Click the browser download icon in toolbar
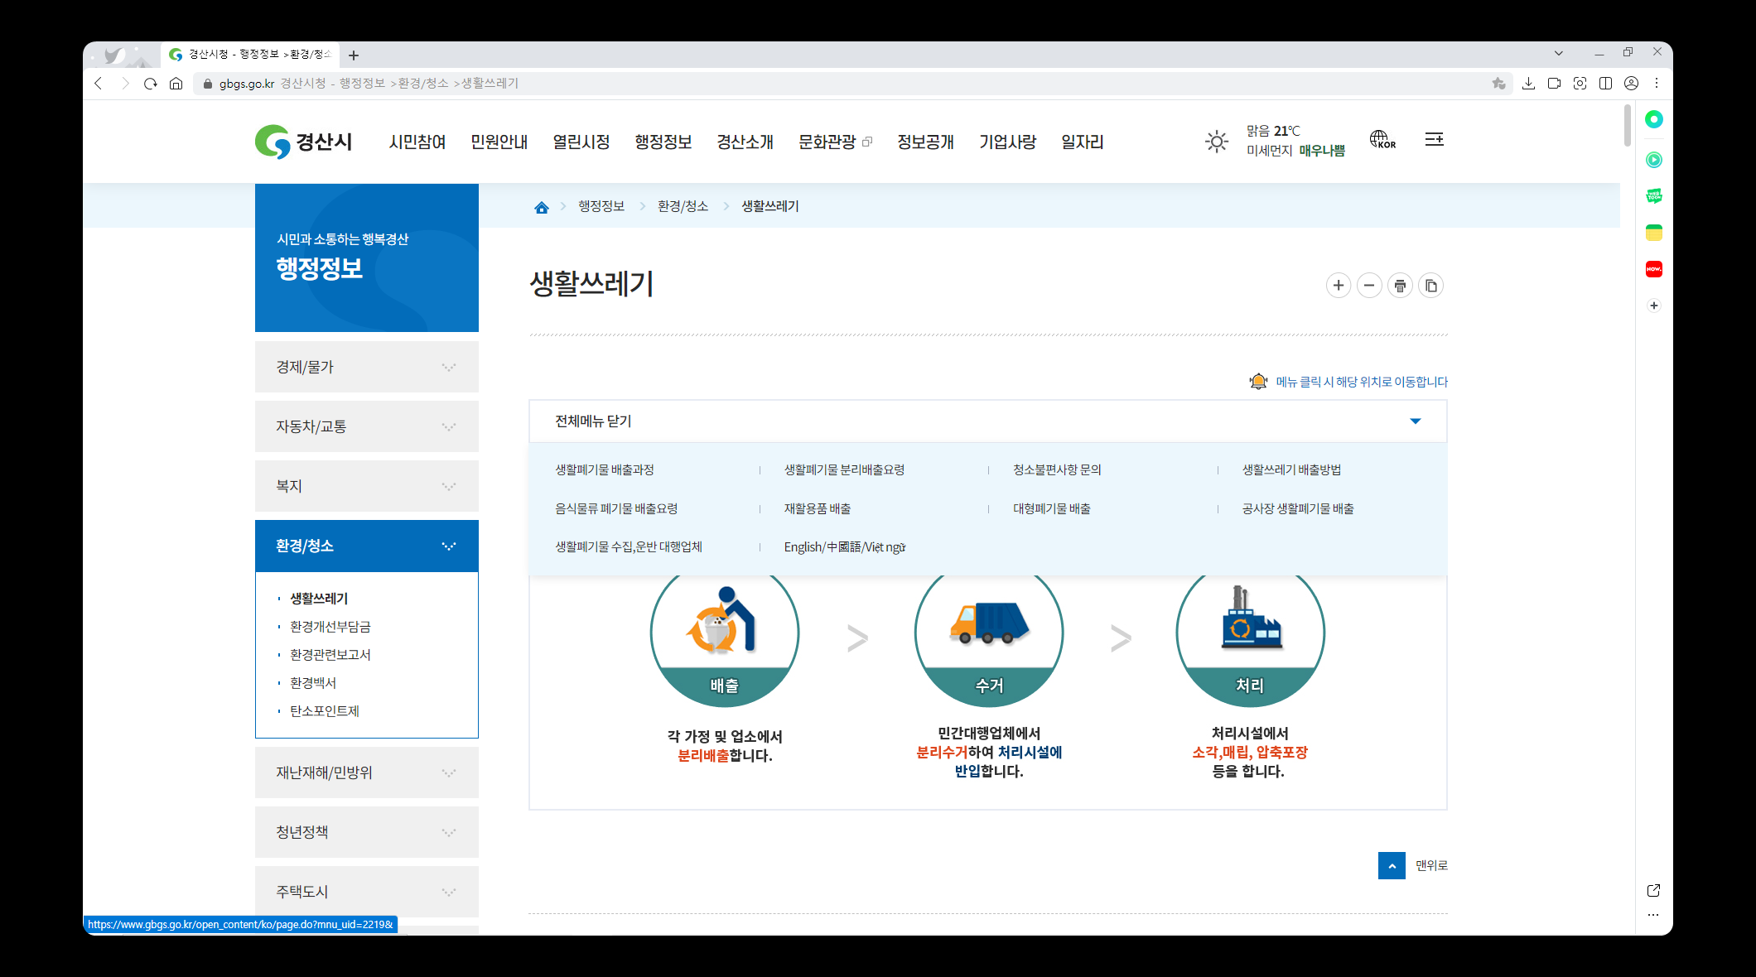Screen dimensions: 1756x977 pyautogui.click(x=1528, y=84)
